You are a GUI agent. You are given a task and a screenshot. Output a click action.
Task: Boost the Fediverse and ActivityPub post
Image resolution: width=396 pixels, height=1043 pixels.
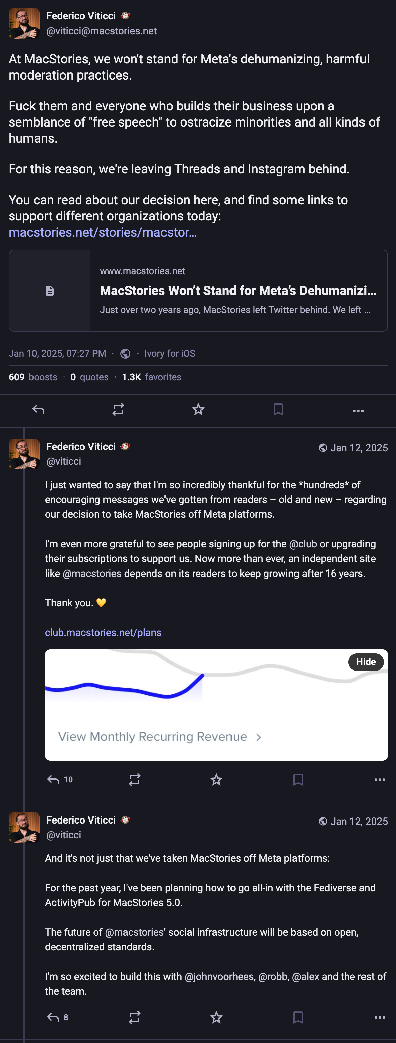click(x=135, y=1017)
